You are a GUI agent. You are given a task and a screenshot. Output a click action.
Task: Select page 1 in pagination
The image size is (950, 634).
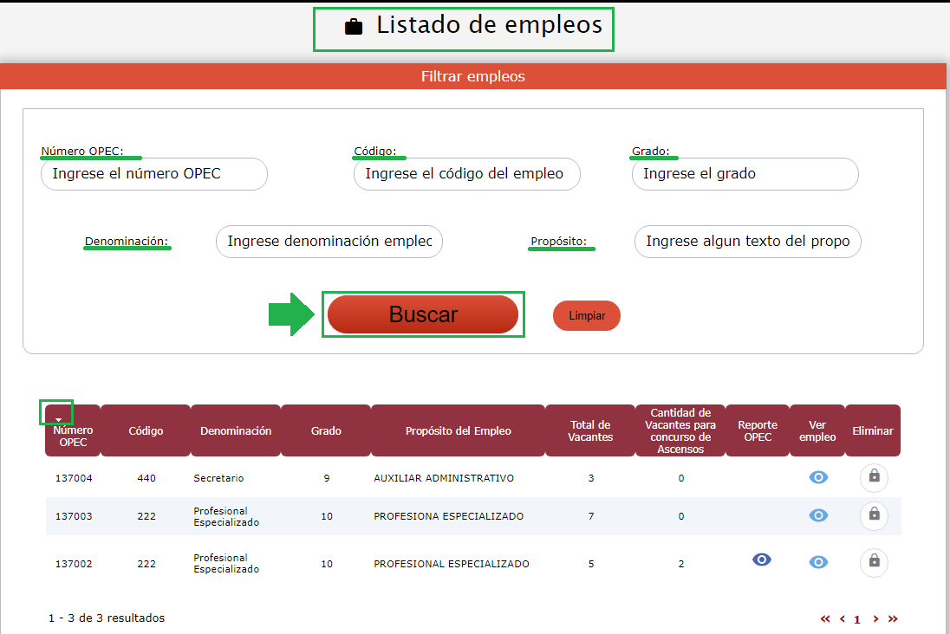point(857,620)
